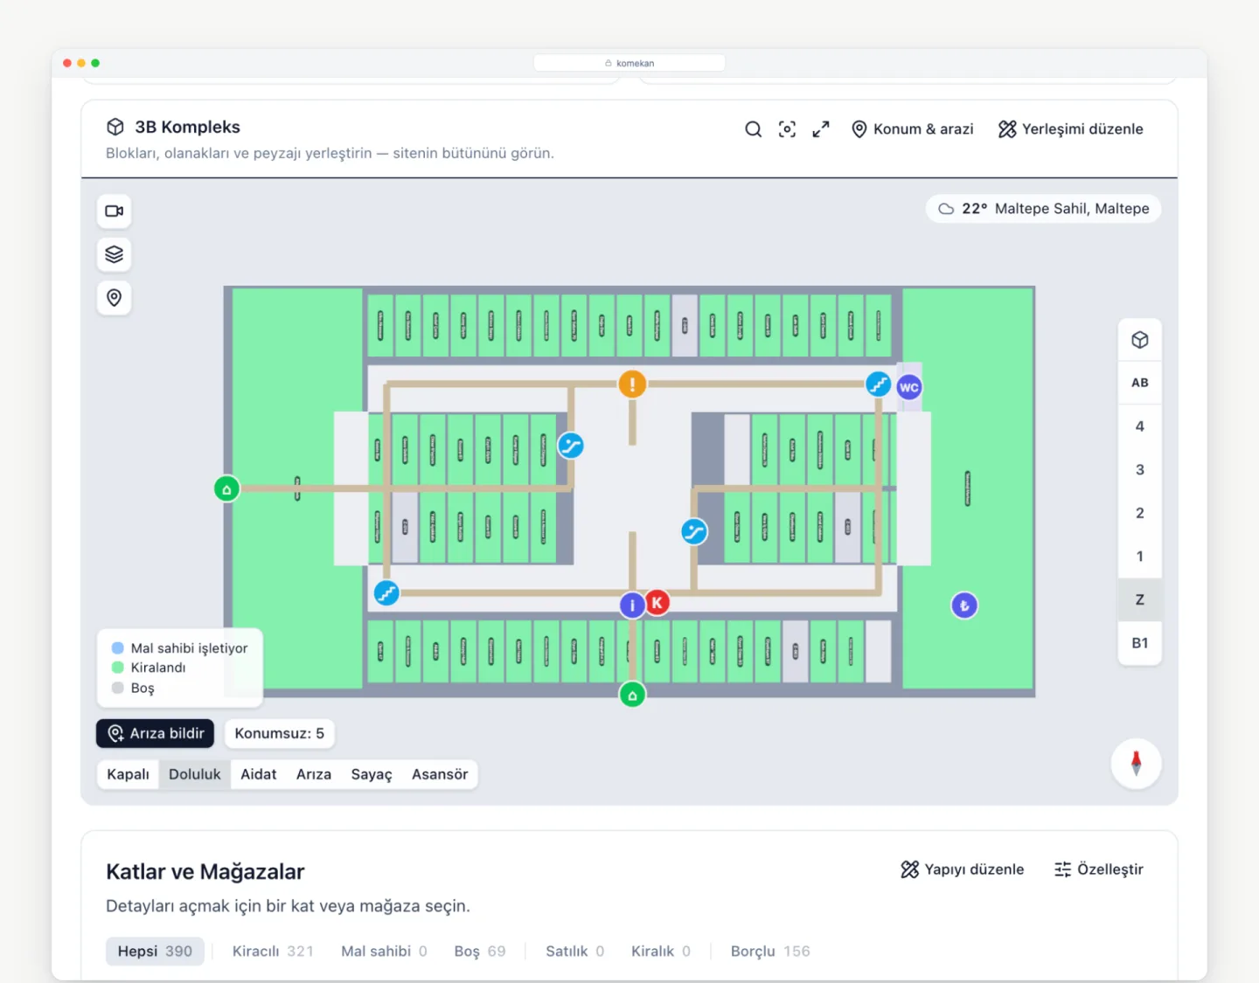
Task: Click the orange warning alert marker
Action: (632, 384)
